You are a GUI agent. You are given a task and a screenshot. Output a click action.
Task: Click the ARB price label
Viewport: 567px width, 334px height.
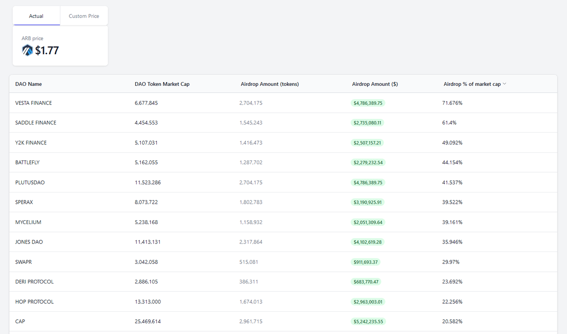(33, 38)
